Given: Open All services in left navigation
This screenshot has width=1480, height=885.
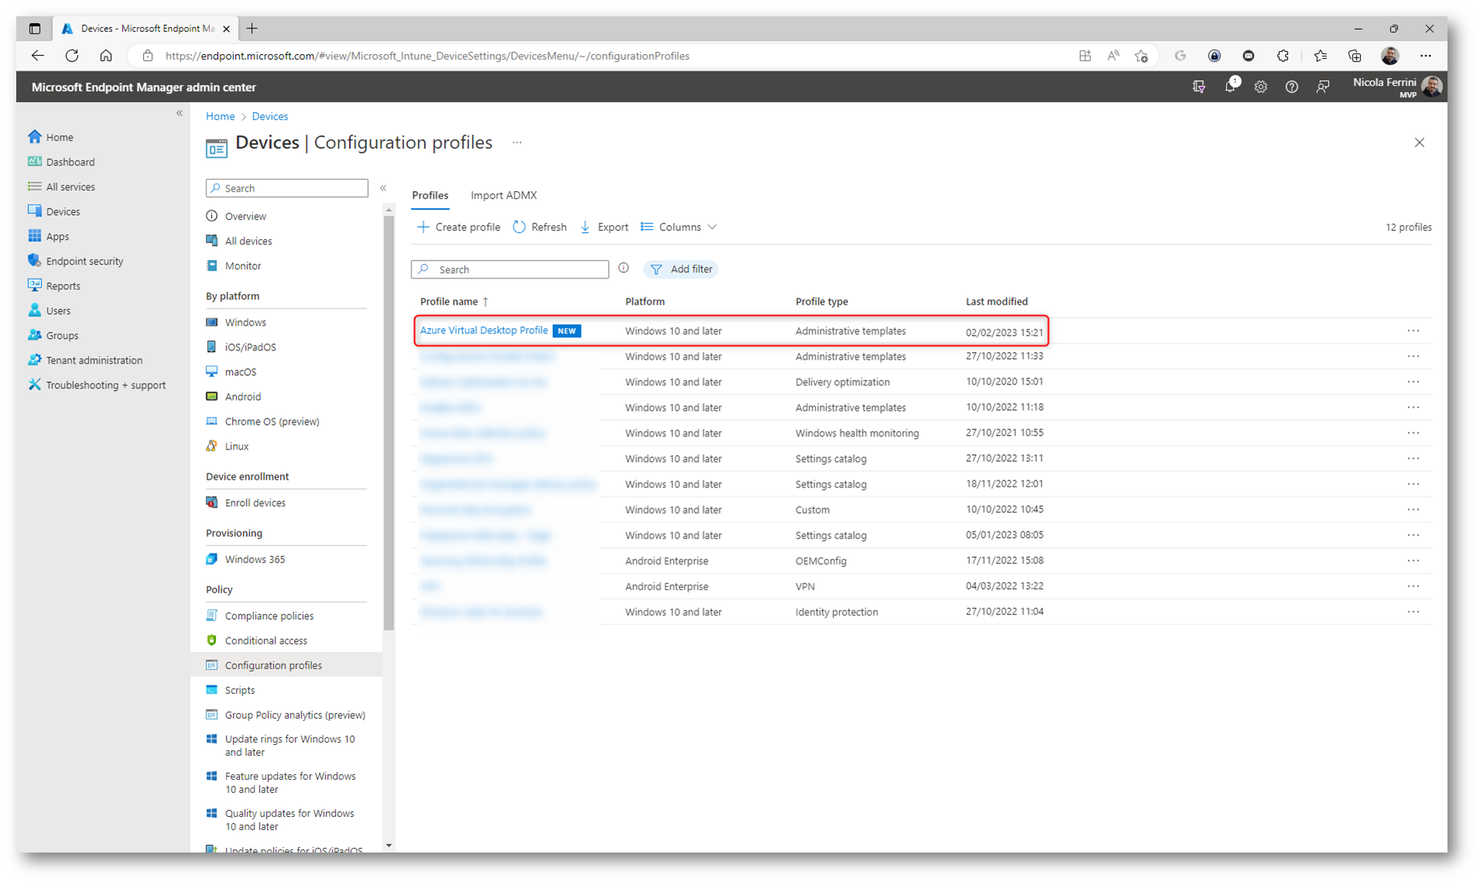Looking at the screenshot, I should pyautogui.click(x=62, y=186).
